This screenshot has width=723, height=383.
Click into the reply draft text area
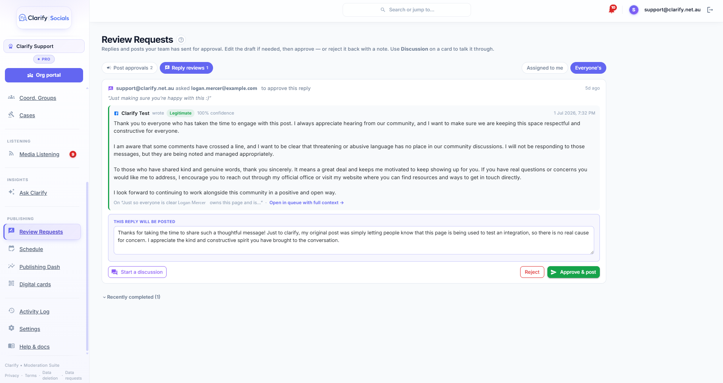(x=354, y=240)
